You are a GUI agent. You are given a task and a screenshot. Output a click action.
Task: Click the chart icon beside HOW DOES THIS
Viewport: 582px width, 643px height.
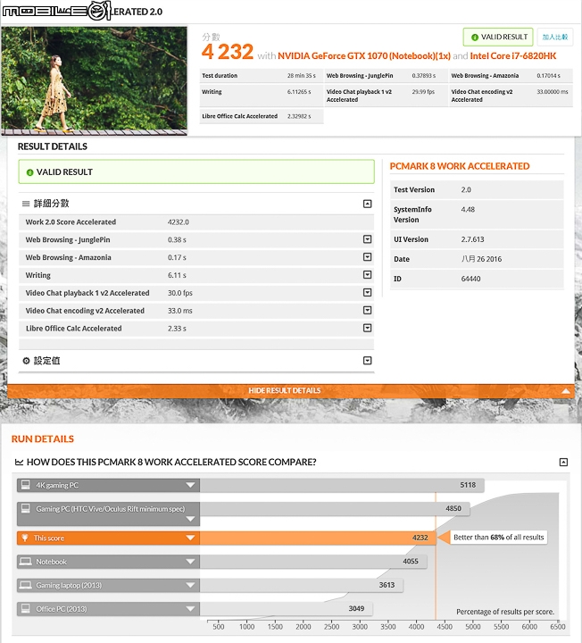pos(19,463)
